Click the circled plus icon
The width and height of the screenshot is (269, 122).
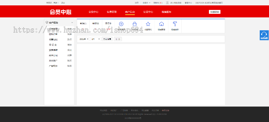[121, 24]
